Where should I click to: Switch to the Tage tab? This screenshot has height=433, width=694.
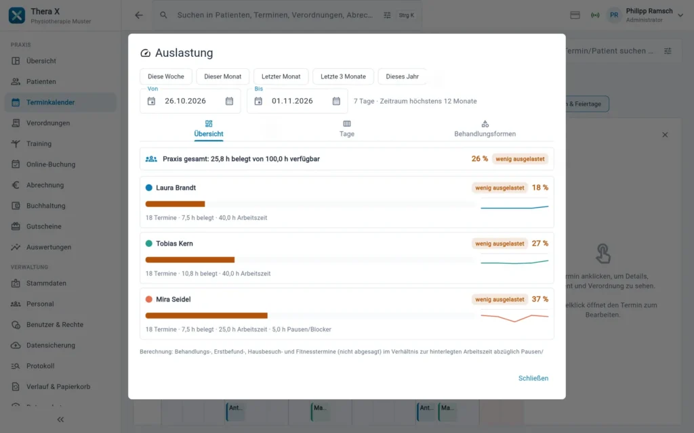(x=347, y=129)
